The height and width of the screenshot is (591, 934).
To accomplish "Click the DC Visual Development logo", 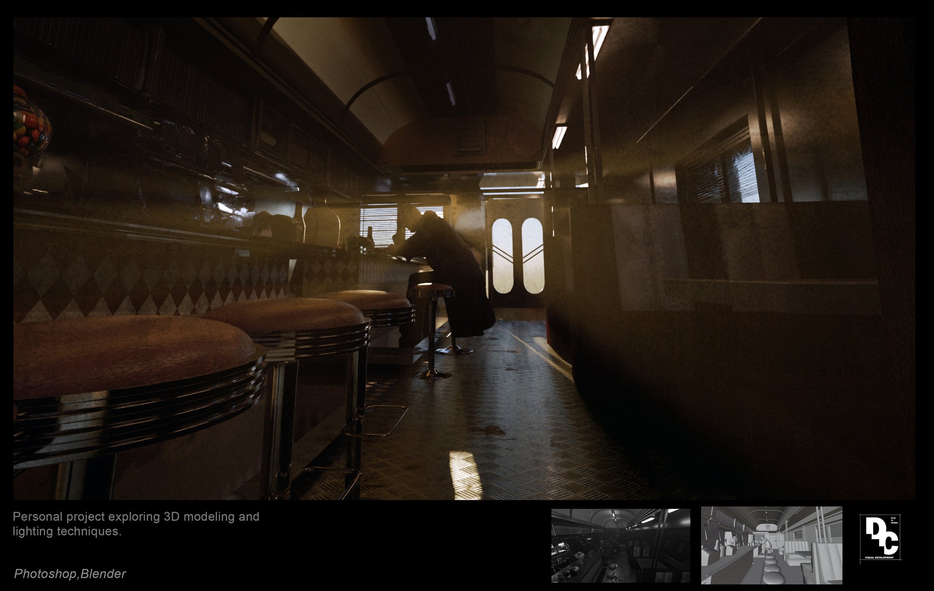I will [880, 538].
